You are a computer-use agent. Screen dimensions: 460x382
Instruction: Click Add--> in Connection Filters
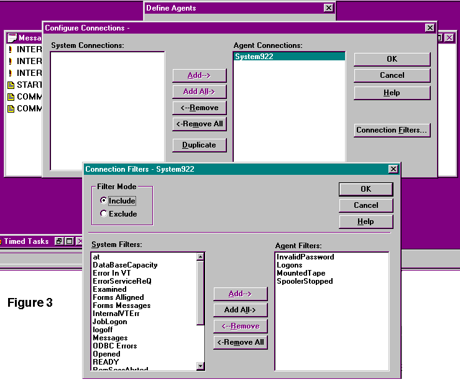pos(240,294)
